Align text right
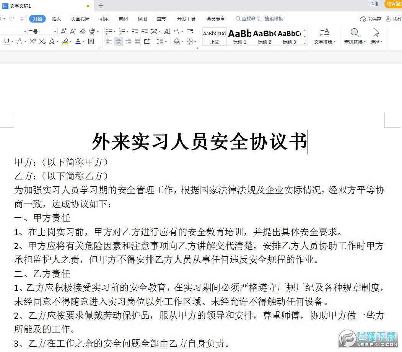402x352 pixels. [x=128, y=41]
